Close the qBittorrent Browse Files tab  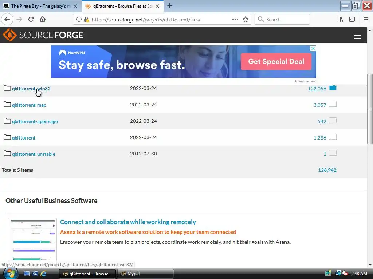[x=157, y=6]
